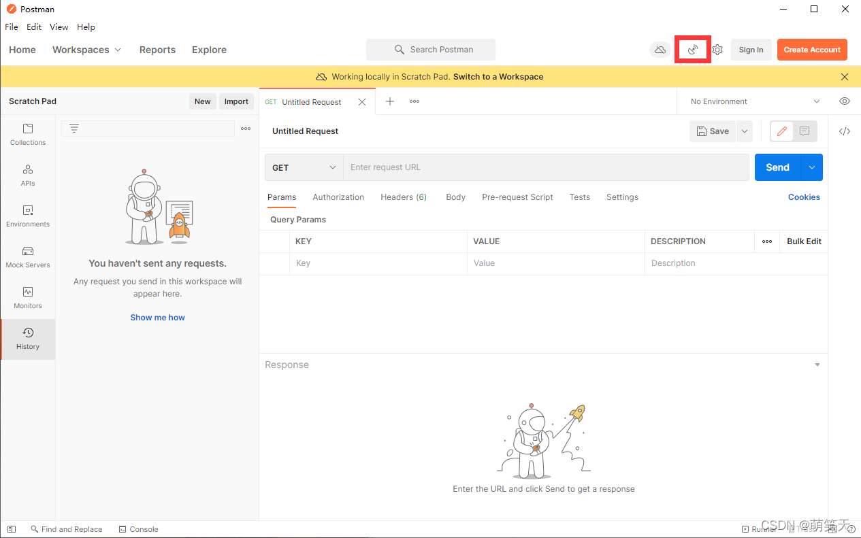
Task: Open the APIs sidebar panel
Action: click(28, 175)
